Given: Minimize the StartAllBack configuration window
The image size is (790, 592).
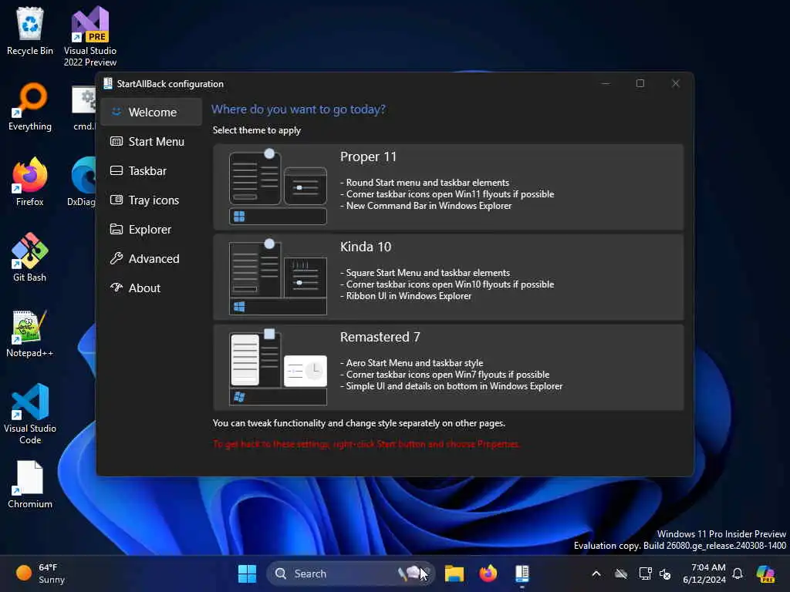Looking at the screenshot, I should coord(606,83).
